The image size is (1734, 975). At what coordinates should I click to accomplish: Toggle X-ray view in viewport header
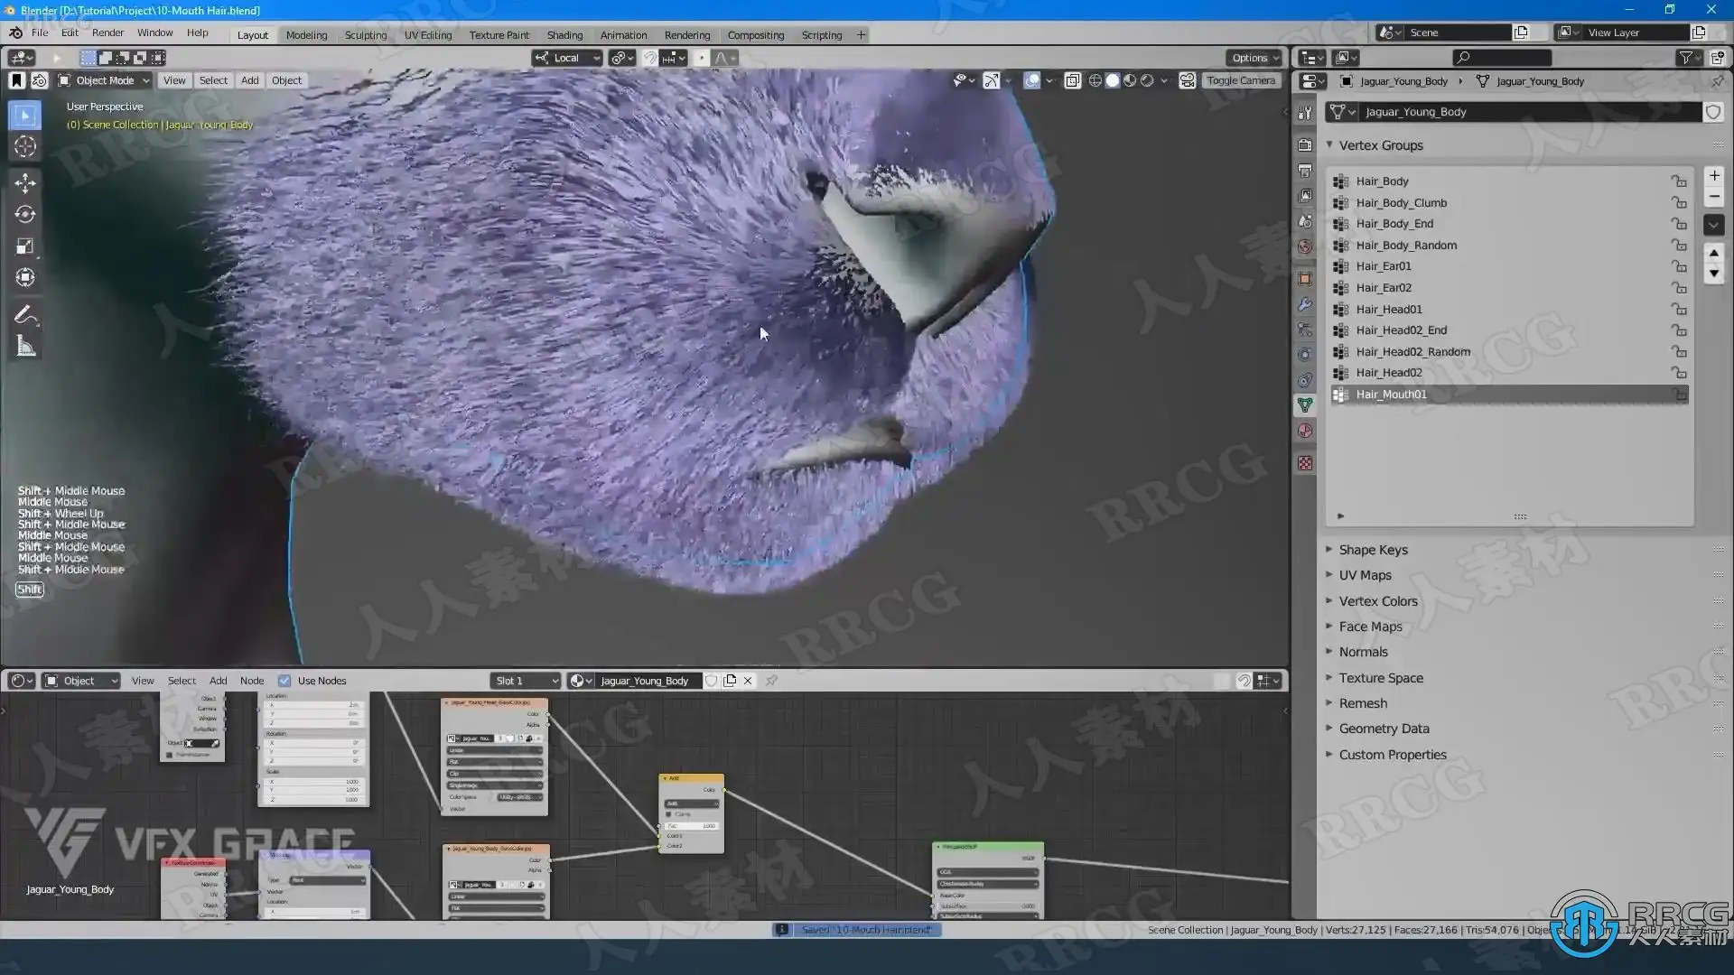(x=1072, y=80)
